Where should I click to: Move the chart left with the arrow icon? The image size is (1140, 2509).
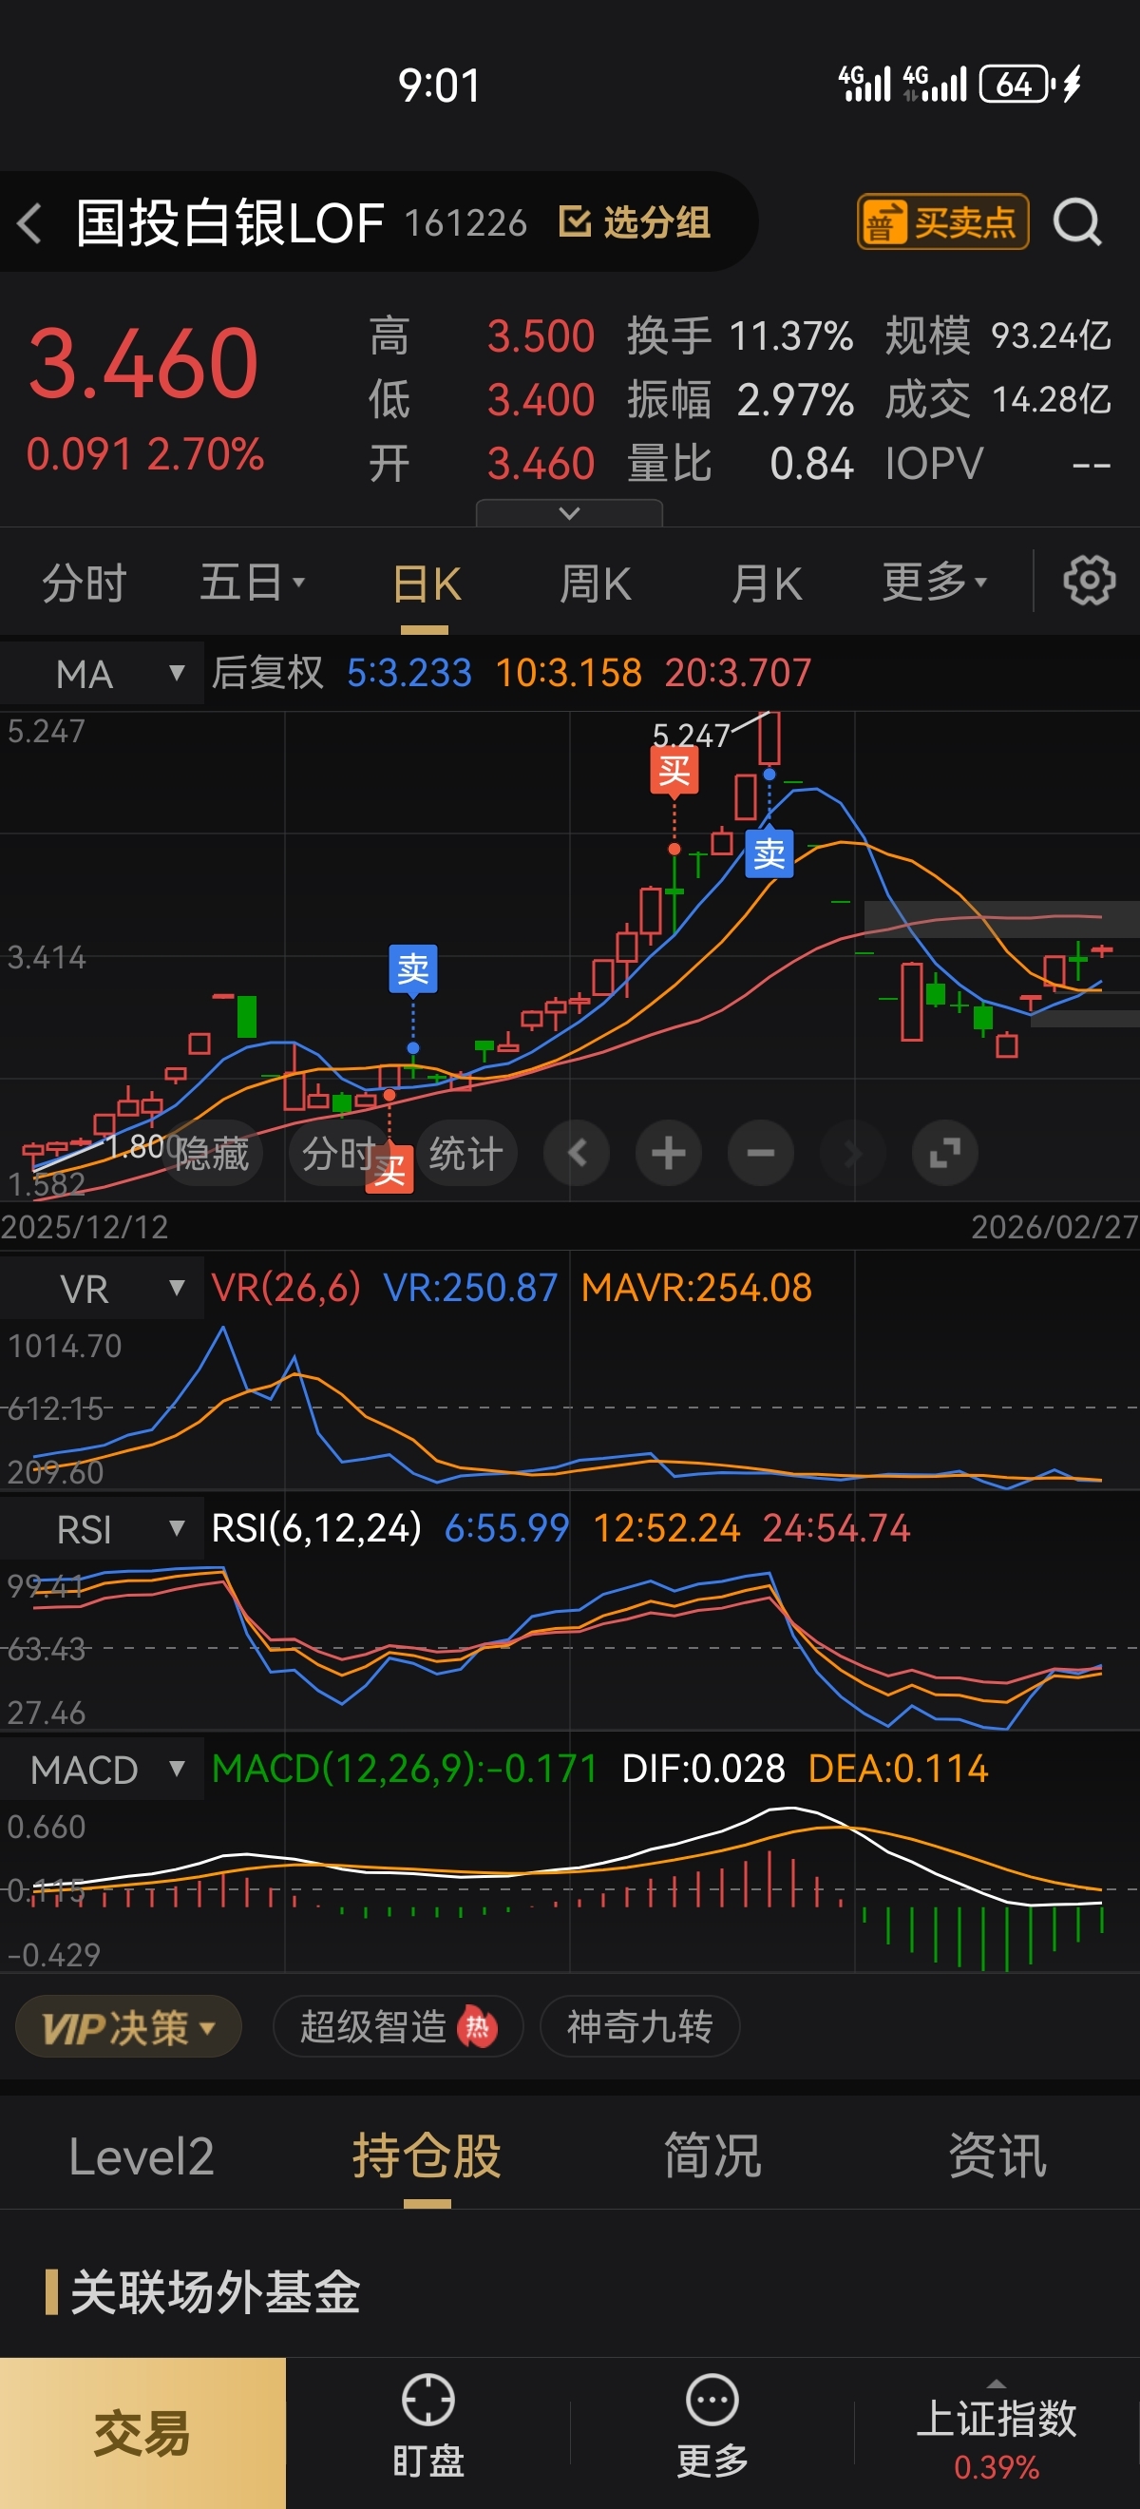click(x=577, y=1153)
